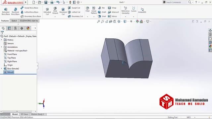Expand the Annotations folder

click(x=2, y=47)
